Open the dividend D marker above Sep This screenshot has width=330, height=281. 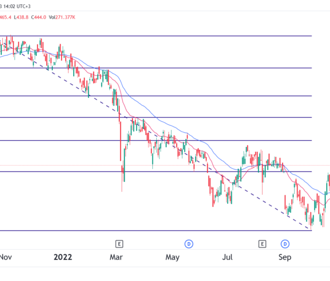285,243
